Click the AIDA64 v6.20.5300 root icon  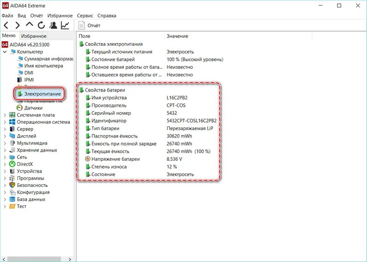point(5,44)
